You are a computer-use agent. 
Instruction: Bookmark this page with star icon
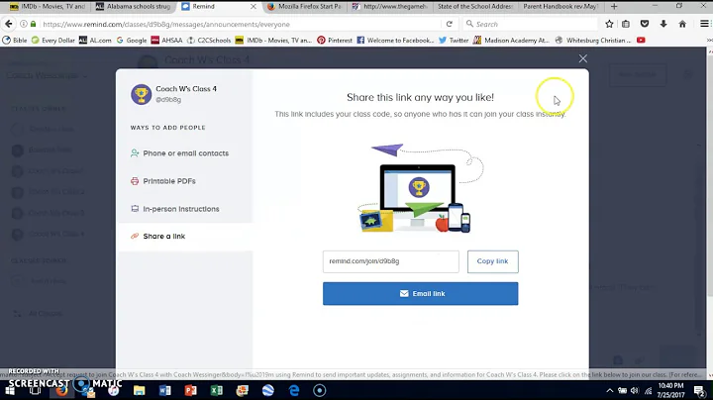click(x=609, y=24)
